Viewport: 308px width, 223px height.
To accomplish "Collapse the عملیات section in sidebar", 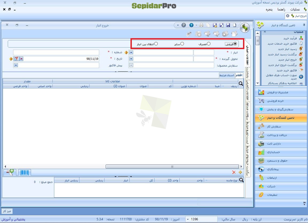I will (x=265, y=32).
